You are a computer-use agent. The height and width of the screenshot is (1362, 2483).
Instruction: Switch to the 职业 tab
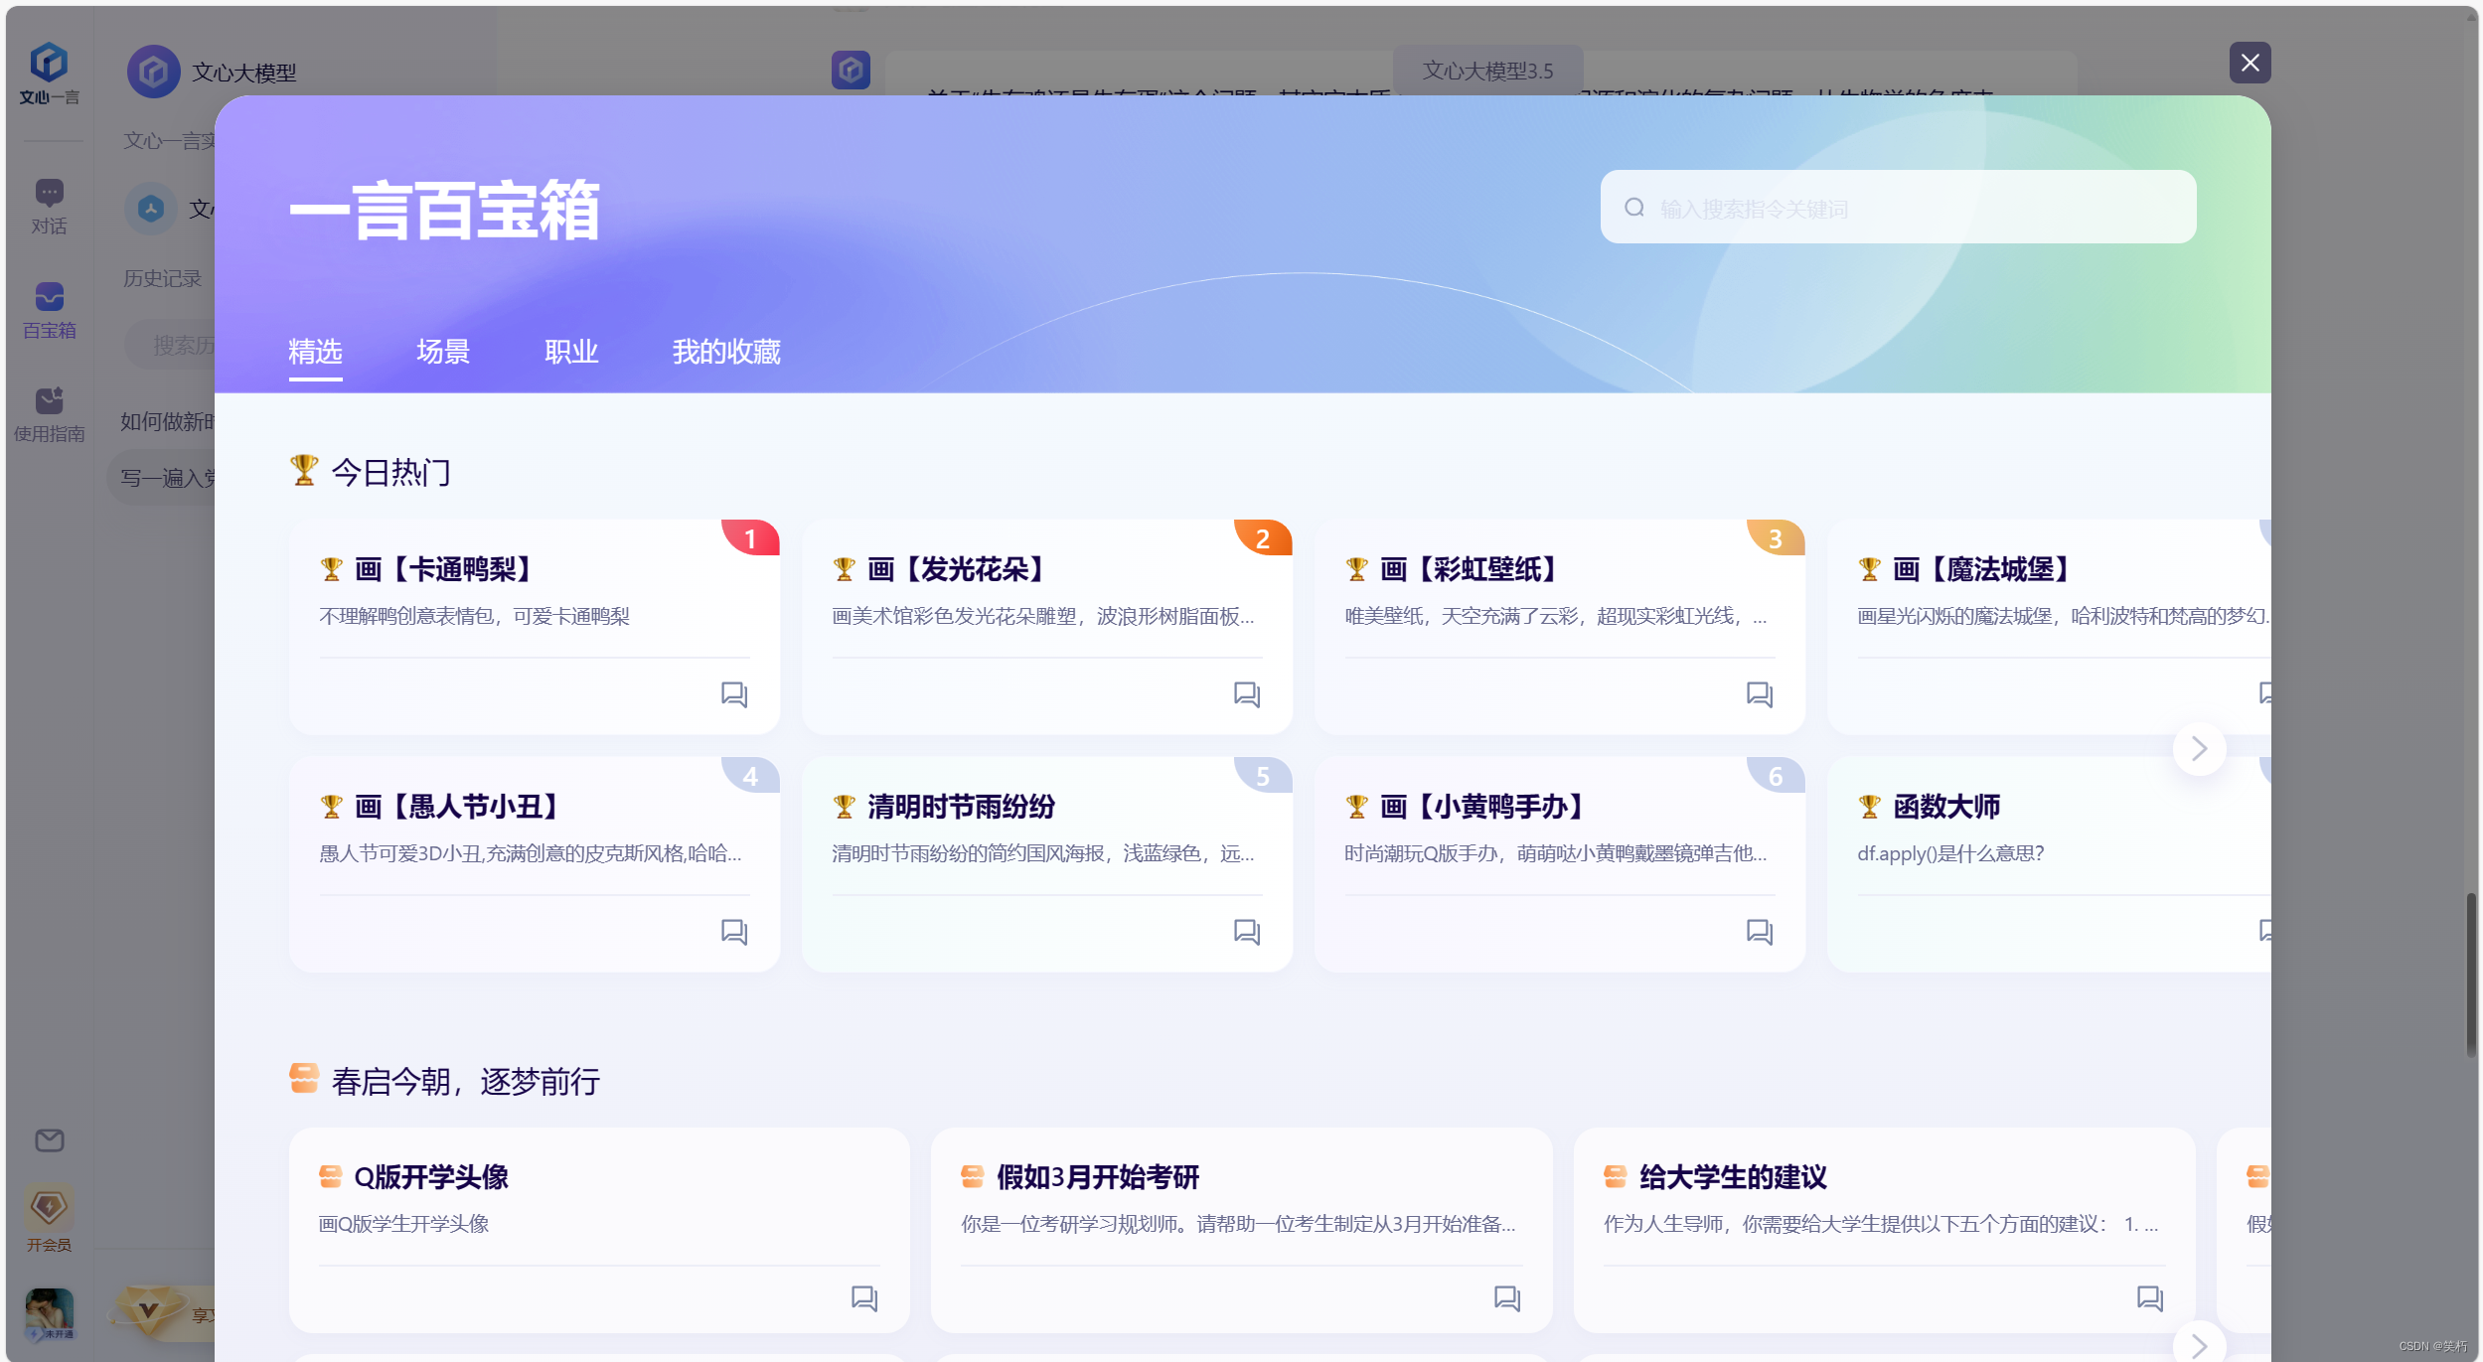(x=571, y=351)
